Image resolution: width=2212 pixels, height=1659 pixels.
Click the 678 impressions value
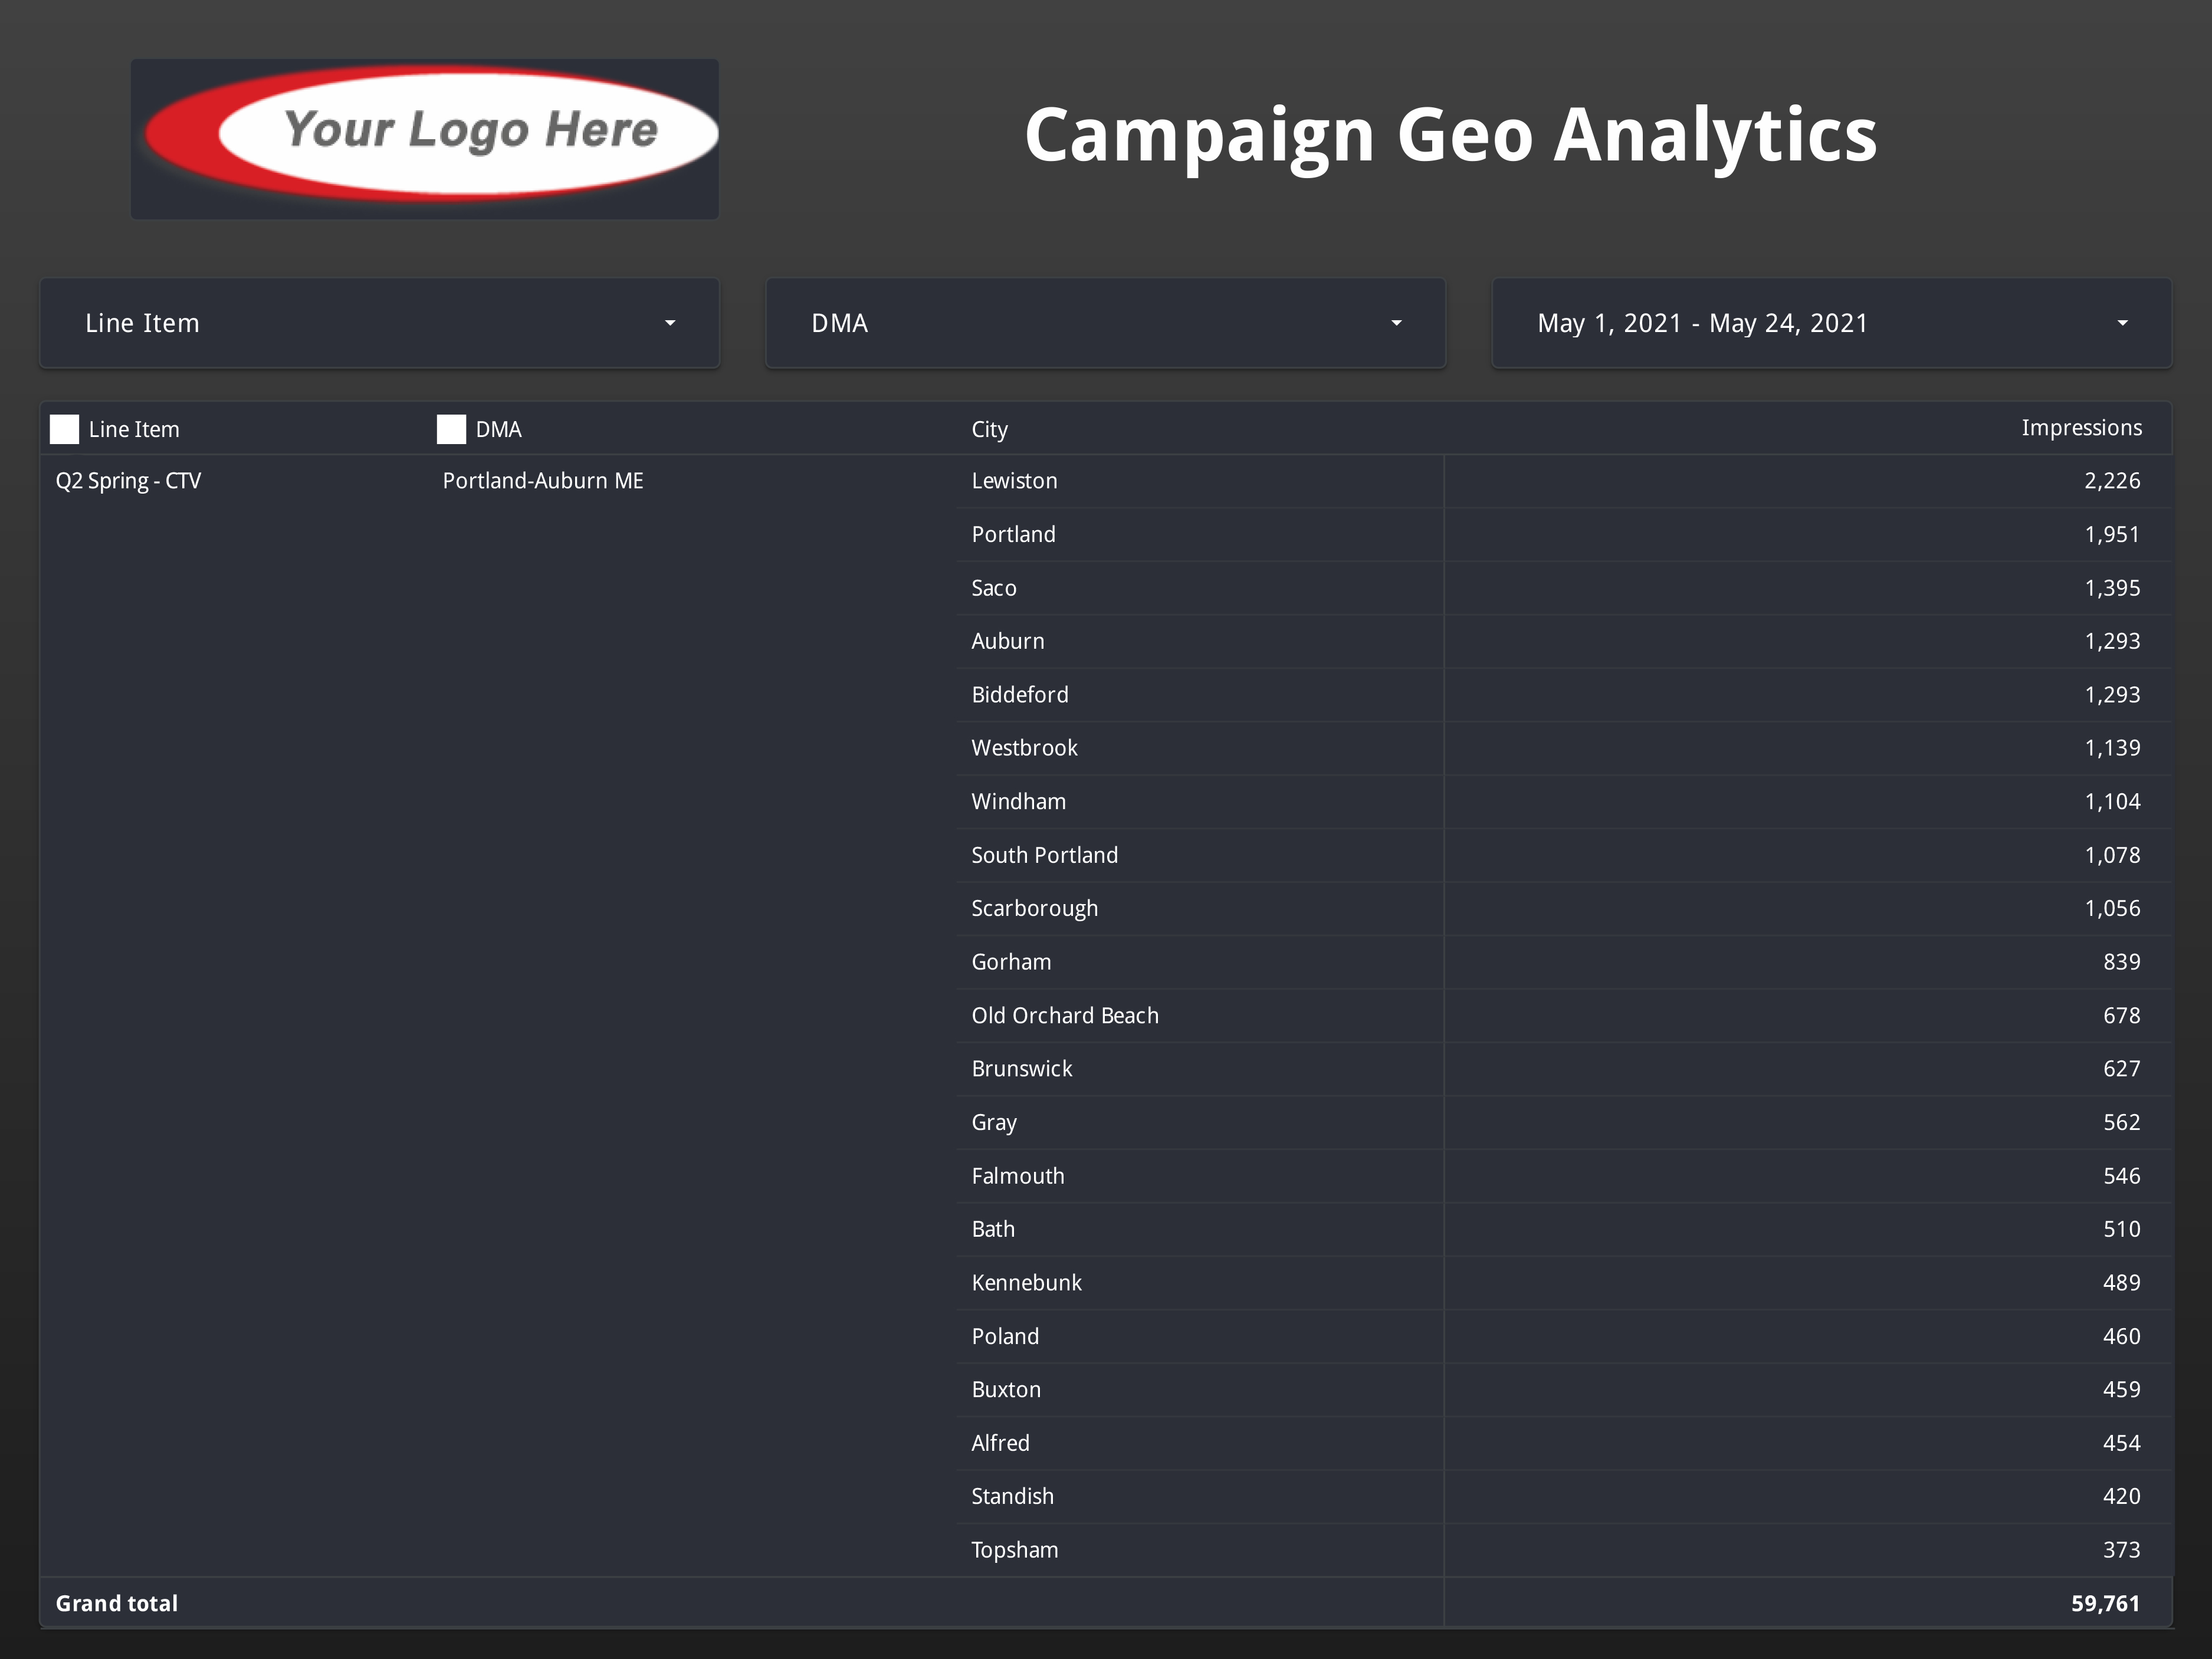coord(2121,1016)
